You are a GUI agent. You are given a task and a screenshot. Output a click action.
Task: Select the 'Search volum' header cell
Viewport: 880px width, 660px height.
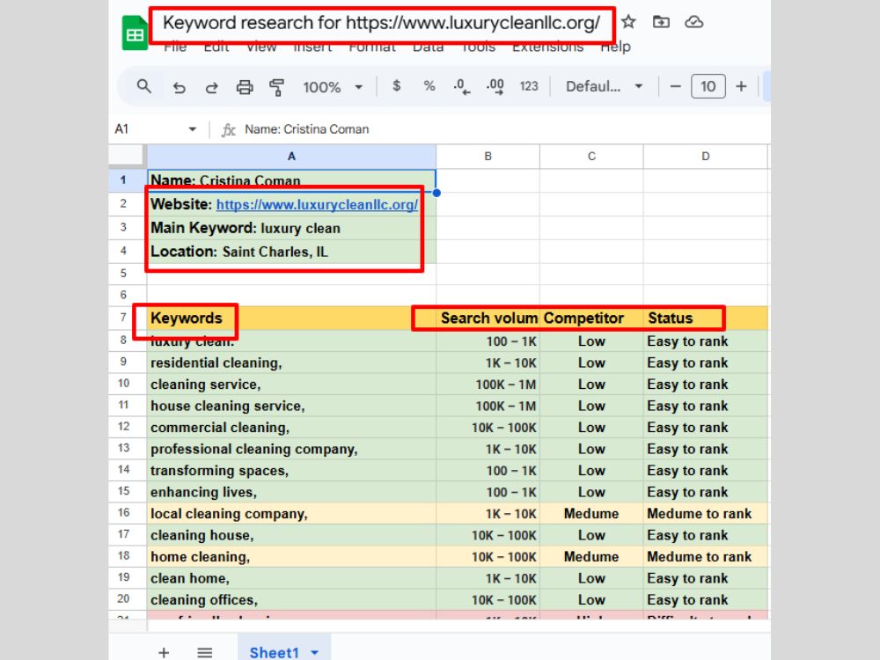[488, 319]
